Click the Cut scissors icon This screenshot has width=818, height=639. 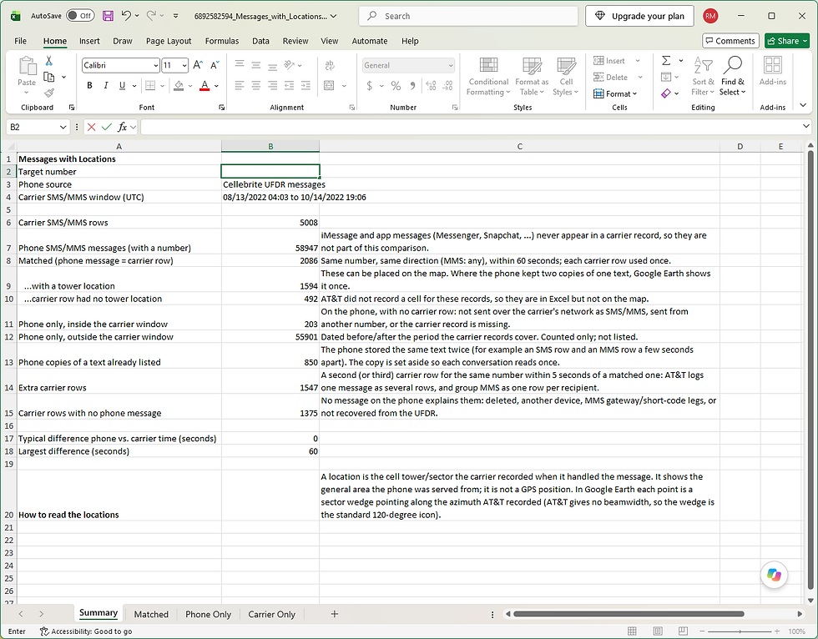click(x=49, y=61)
